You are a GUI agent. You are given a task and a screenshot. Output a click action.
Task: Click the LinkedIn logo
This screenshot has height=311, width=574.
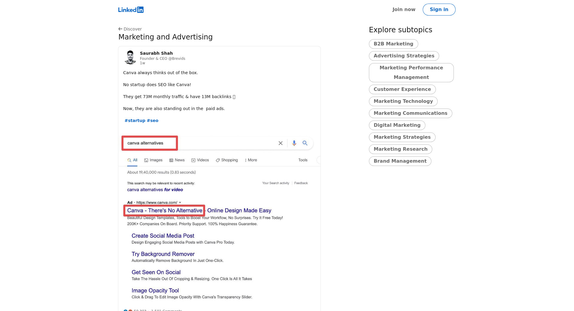click(131, 10)
